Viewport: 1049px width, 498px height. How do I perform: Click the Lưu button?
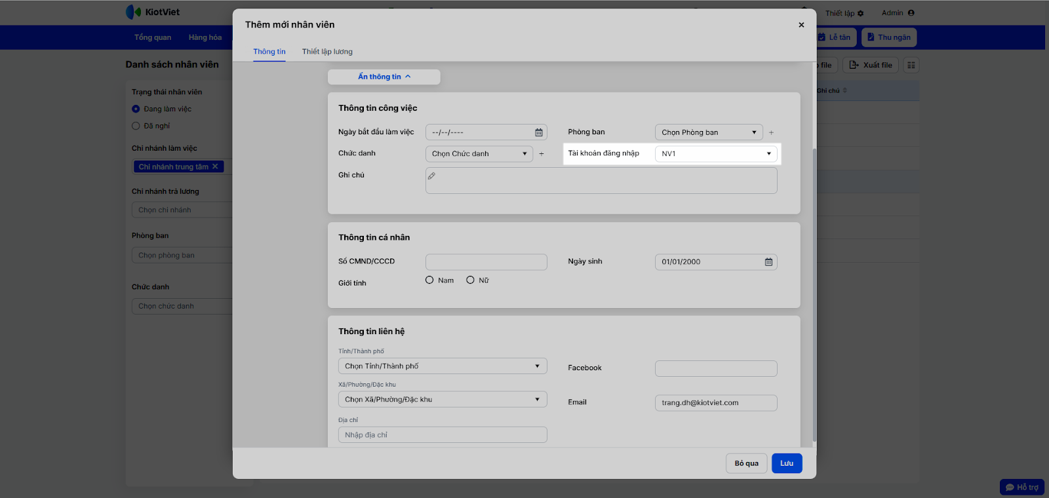pyautogui.click(x=786, y=463)
